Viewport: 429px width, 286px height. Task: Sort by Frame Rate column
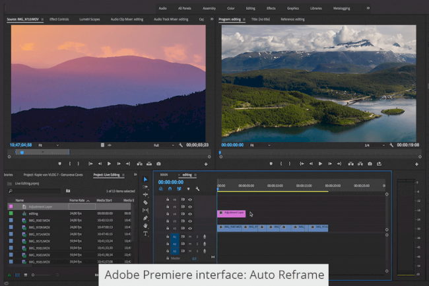(77, 200)
